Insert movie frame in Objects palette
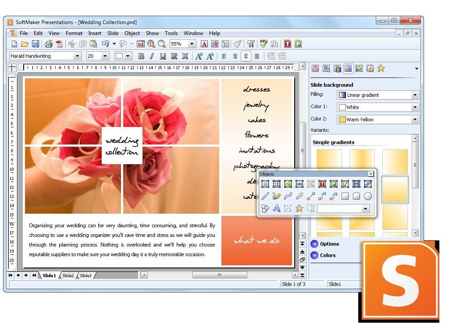 (356, 184)
